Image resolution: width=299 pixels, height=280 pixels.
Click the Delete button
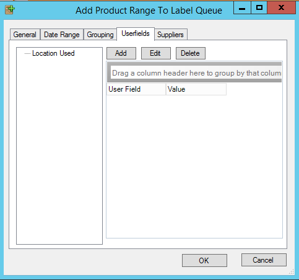point(191,53)
